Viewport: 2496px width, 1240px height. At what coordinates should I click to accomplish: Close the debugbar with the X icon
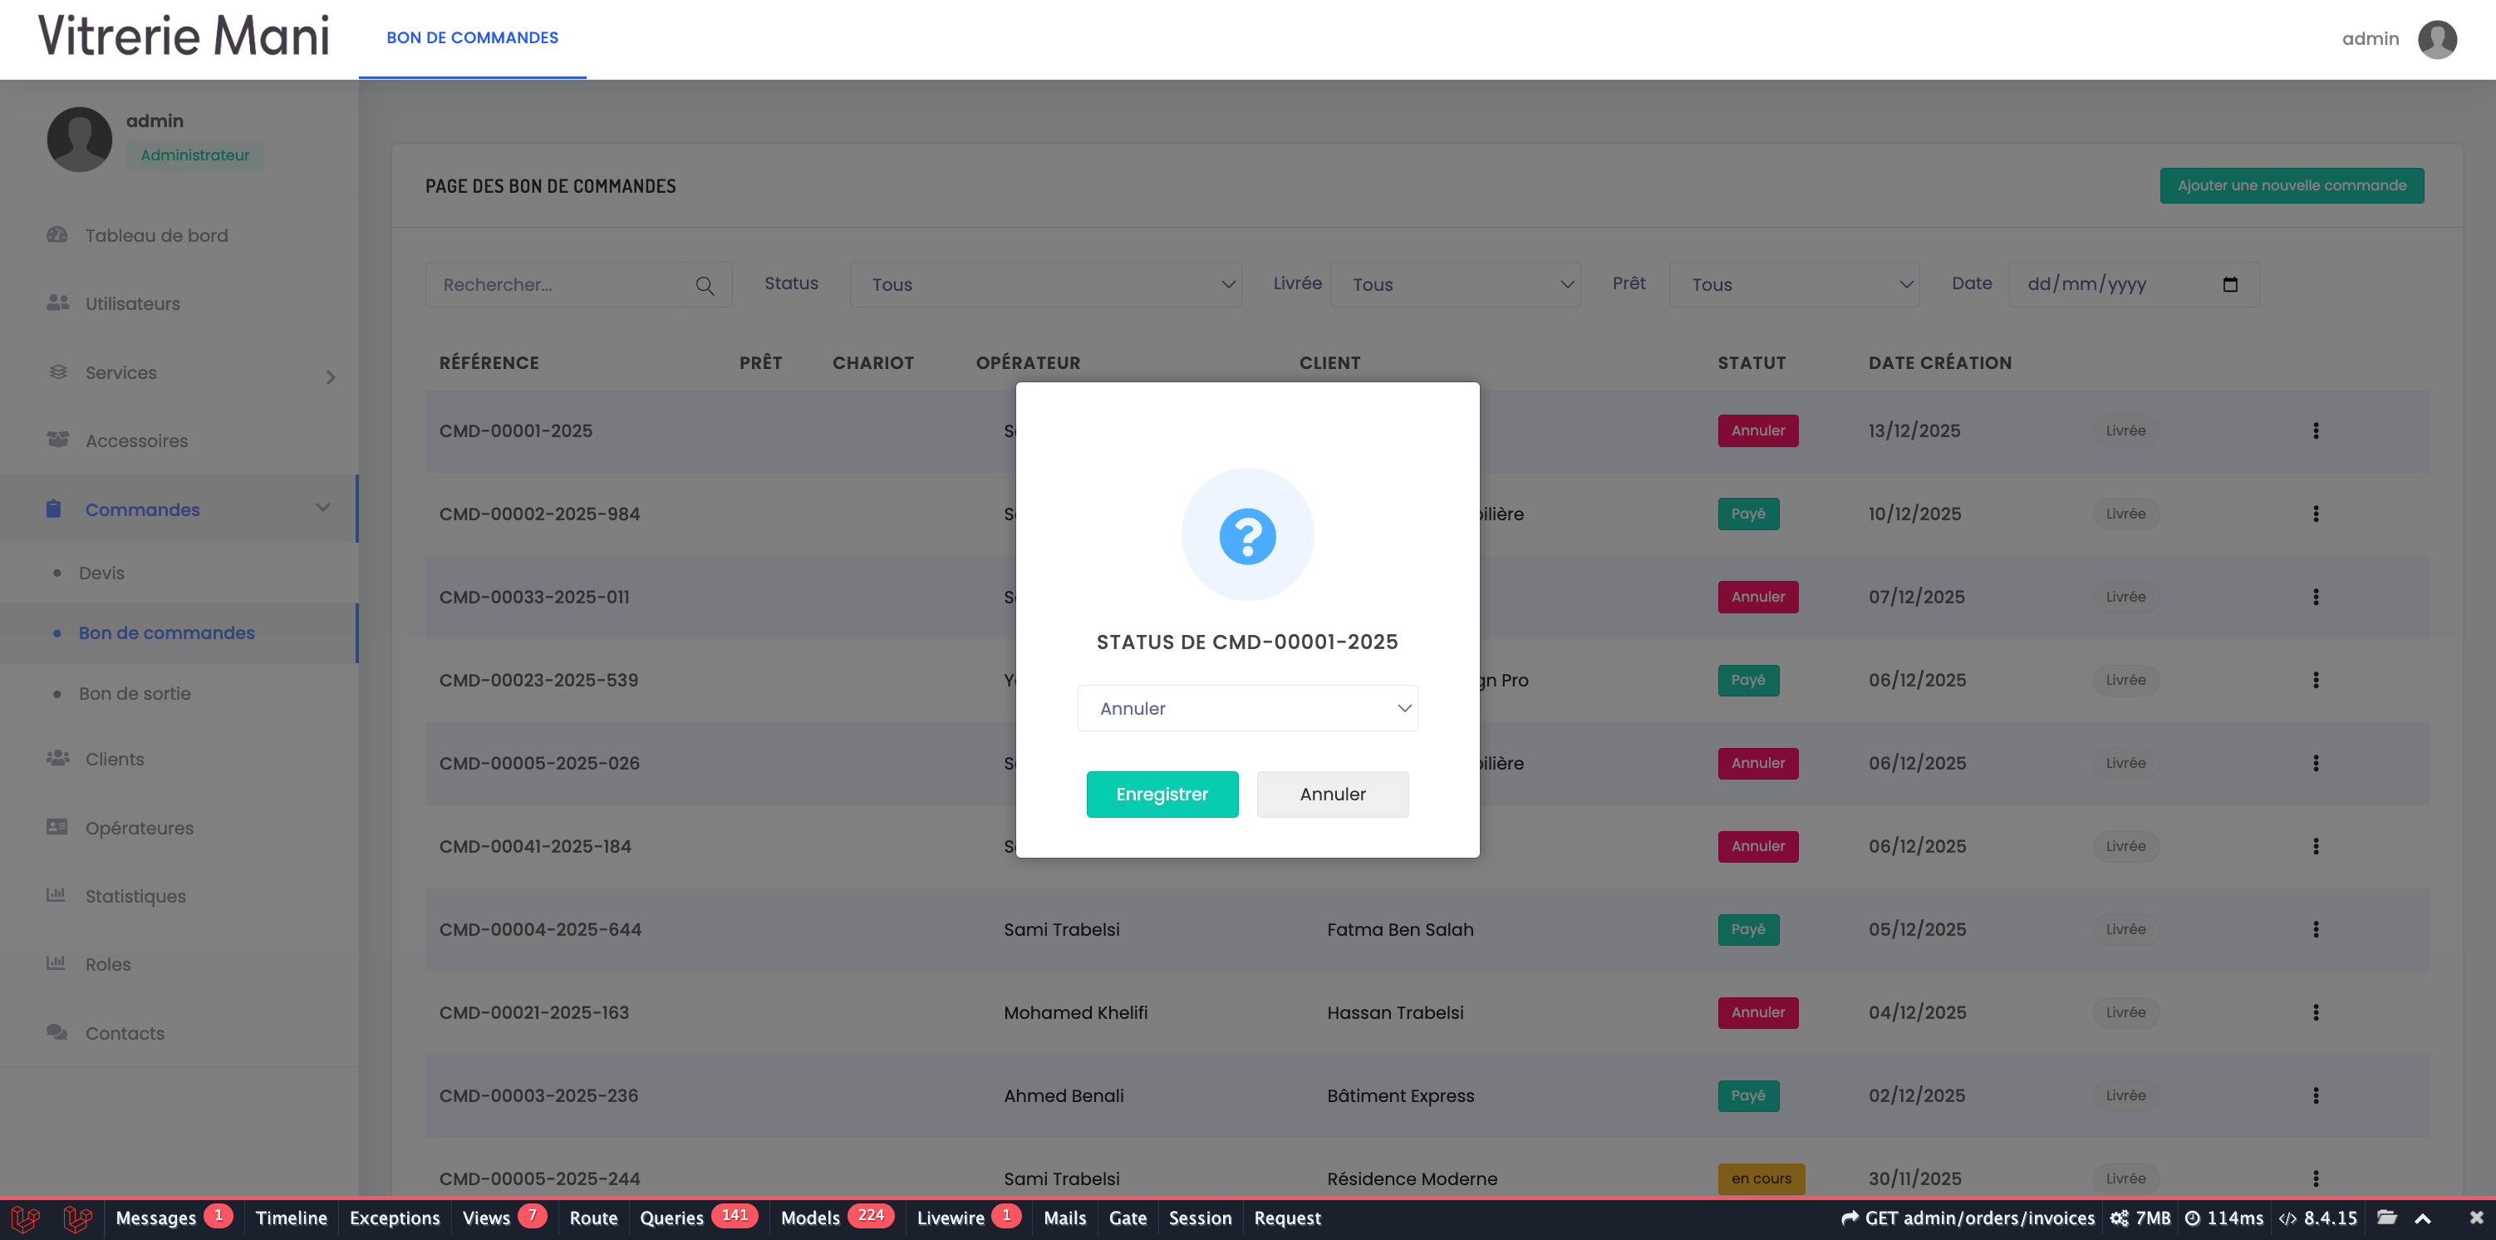2476,1218
